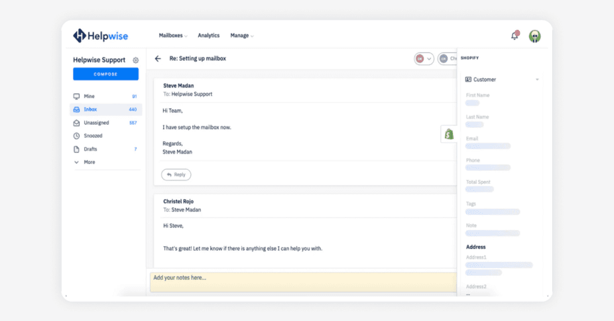
Task: Click the sender name Steve Madan
Action: [178, 86]
